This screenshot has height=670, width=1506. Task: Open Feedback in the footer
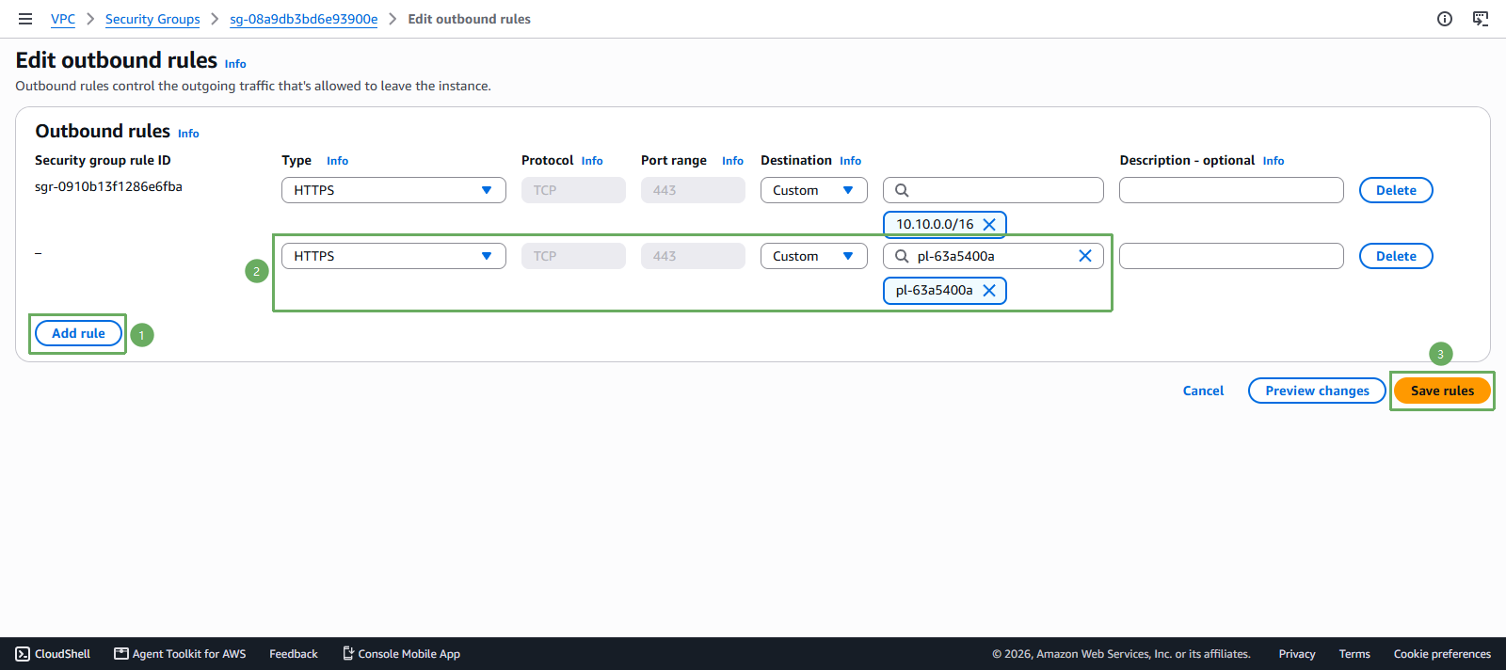[294, 654]
